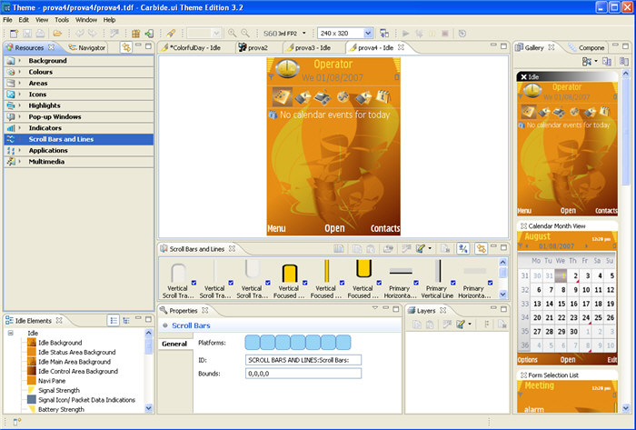Click the open folder icon in main toolbar
Viewport: 636px width, 430px height.
57,33
